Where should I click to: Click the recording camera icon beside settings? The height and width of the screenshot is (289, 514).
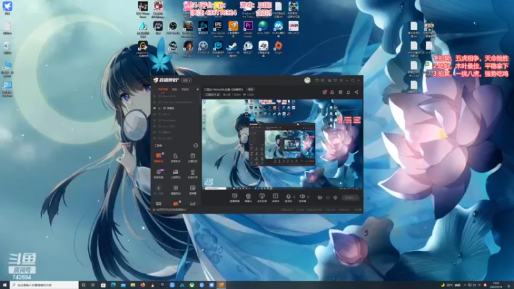320,198
